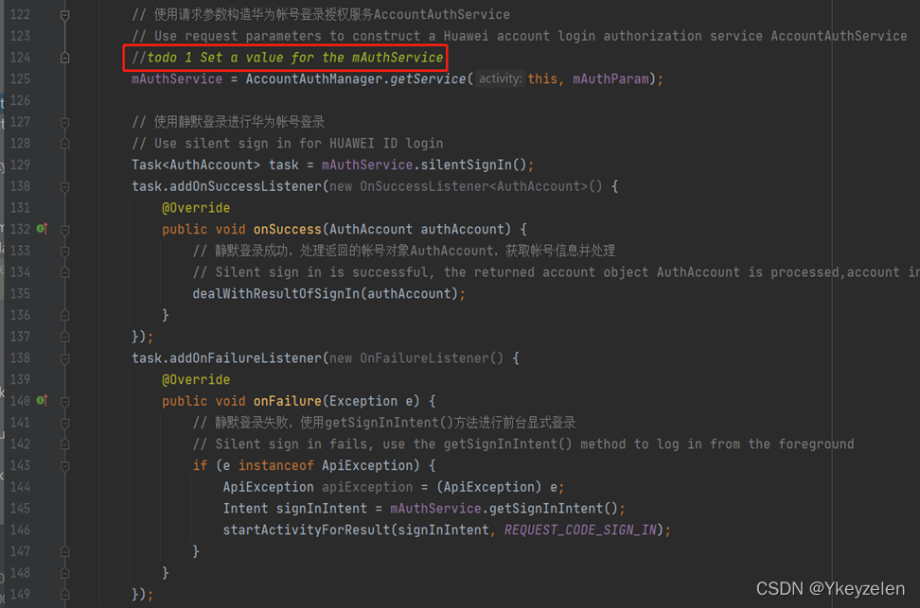
Task: Fold the onSuccess method at line 132
Action: point(65,229)
